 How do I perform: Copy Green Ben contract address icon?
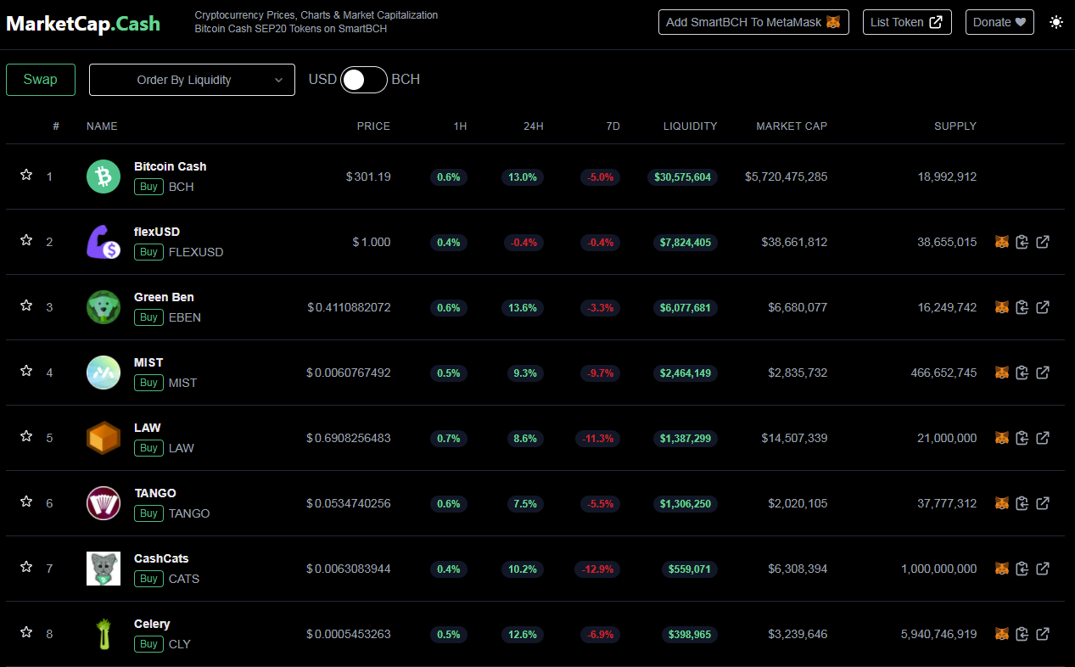[x=1022, y=307]
